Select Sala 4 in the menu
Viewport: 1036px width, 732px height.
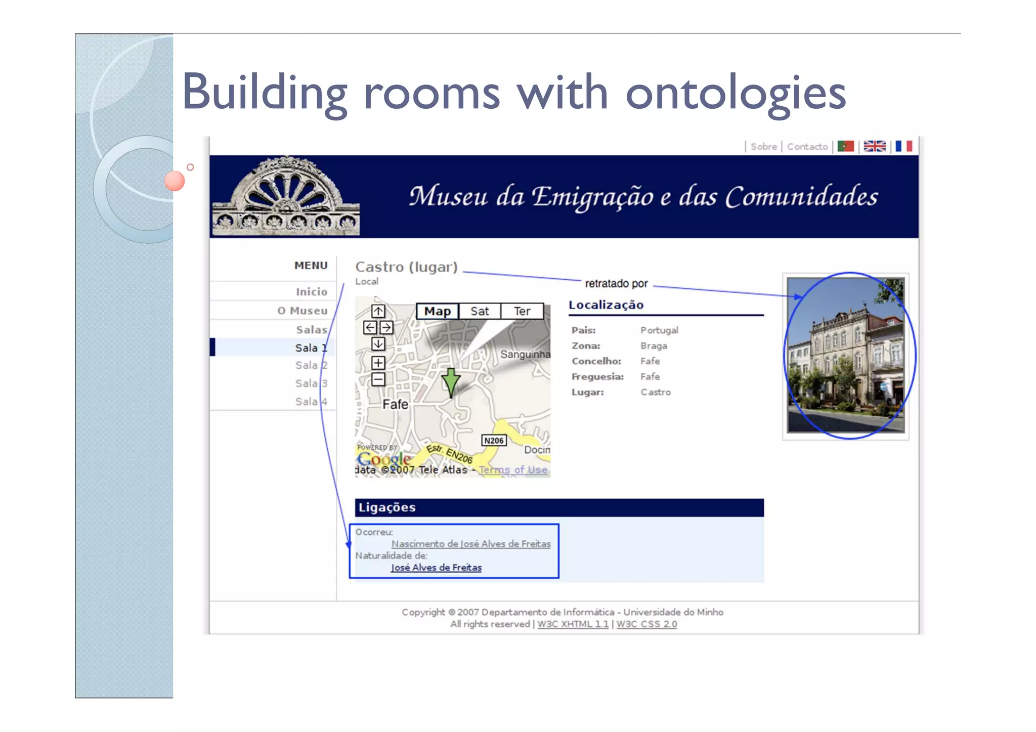click(x=311, y=402)
